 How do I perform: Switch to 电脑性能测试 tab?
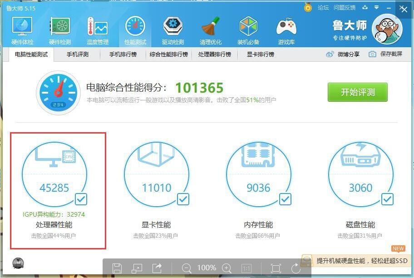[31, 55]
